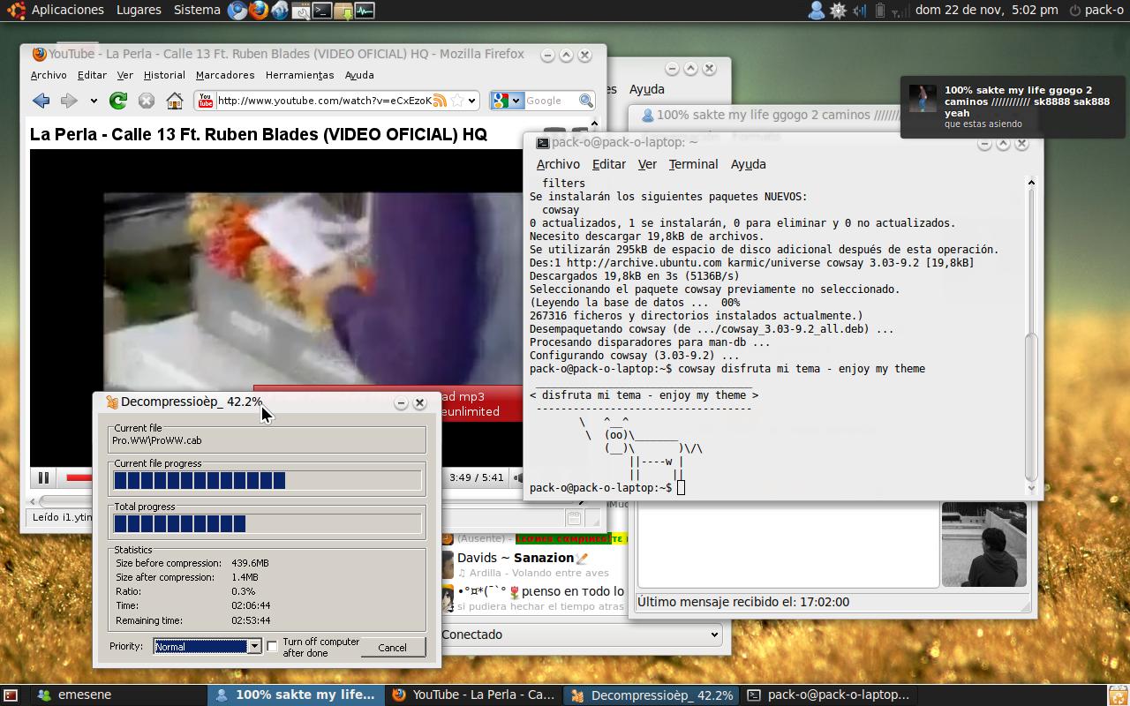Bookmark this page with the star icon
The height and width of the screenshot is (706, 1130).
pyautogui.click(x=457, y=101)
